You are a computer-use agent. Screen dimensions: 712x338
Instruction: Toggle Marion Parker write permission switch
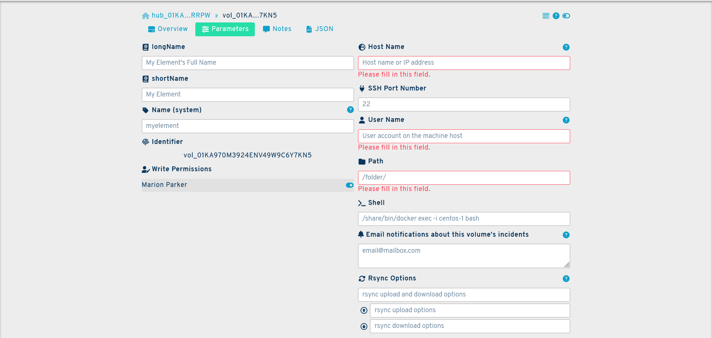(x=349, y=185)
